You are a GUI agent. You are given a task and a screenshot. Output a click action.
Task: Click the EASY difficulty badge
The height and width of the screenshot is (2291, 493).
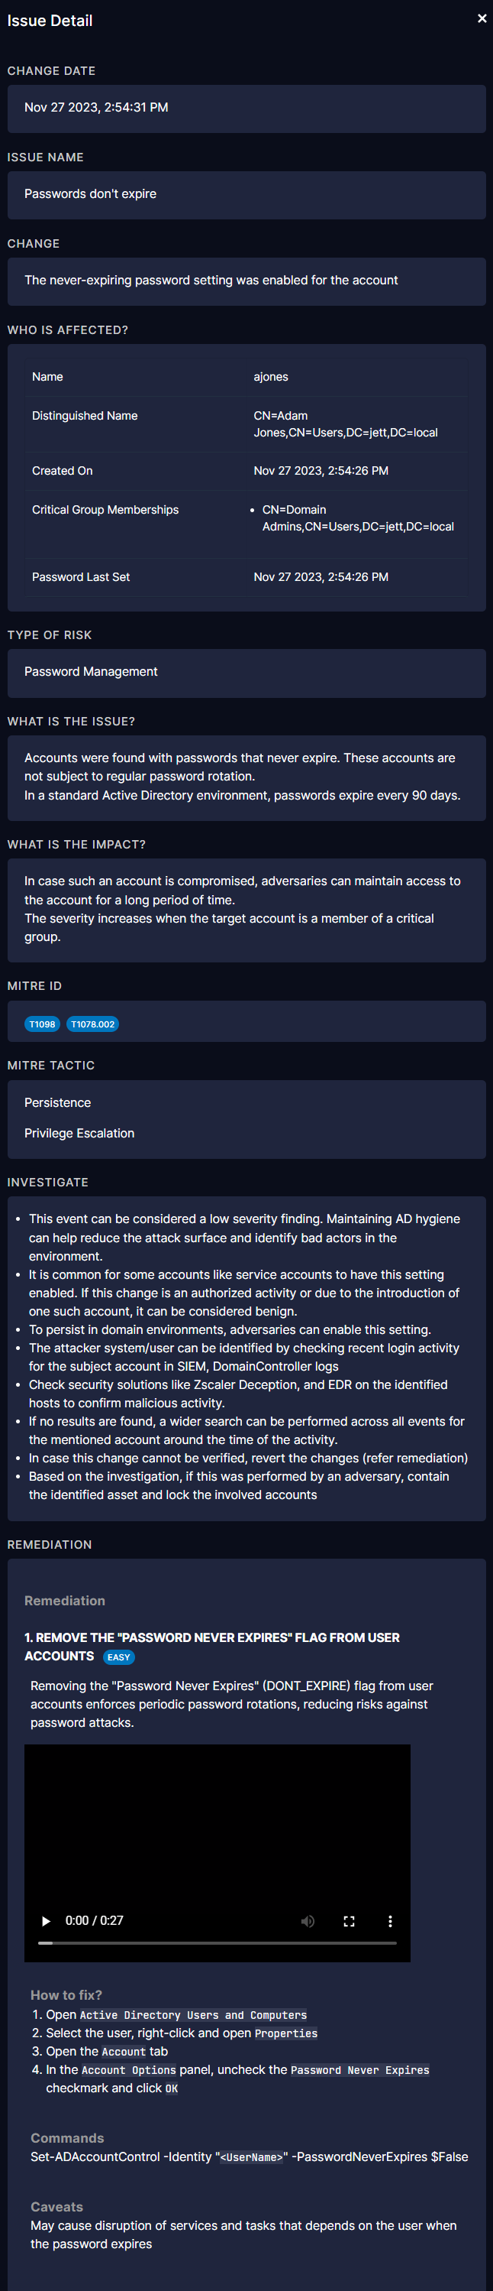[119, 1657]
